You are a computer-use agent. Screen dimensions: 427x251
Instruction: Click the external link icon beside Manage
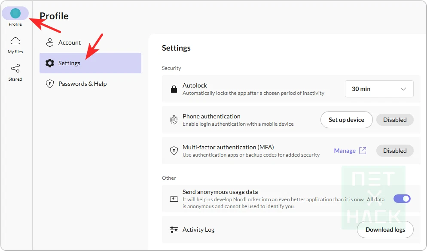tap(363, 151)
